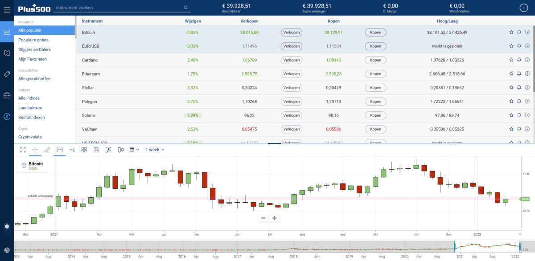Viewport: 535px width, 261px height.
Task: Click the Bitcoin info icon on chart
Action: tap(24, 166)
